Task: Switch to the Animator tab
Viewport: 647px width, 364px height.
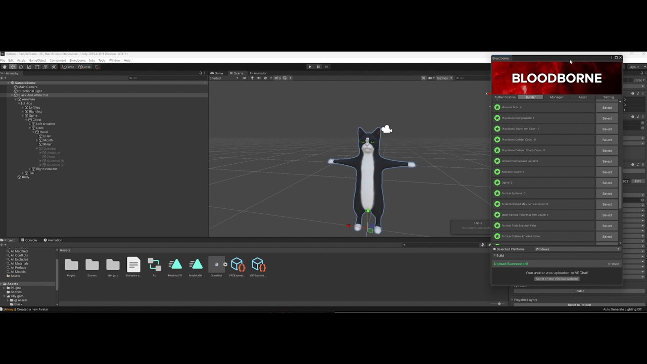Action: click(x=259, y=73)
